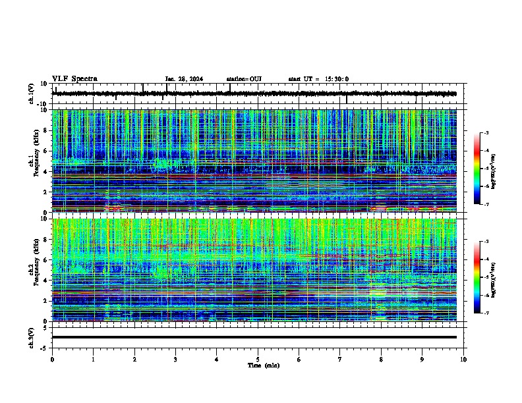Click the "VLF Spectra" title text
The height and width of the screenshot is (403, 522).
(x=74, y=79)
